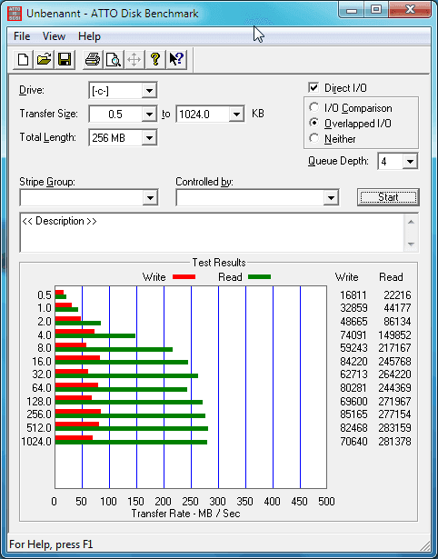This screenshot has width=438, height=559.
Task: Click the ATTO application icon in the title bar
Action: click(15, 14)
